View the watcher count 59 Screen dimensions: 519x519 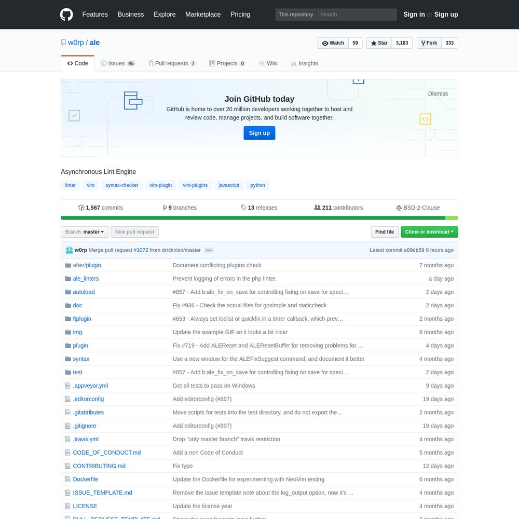tap(355, 43)
